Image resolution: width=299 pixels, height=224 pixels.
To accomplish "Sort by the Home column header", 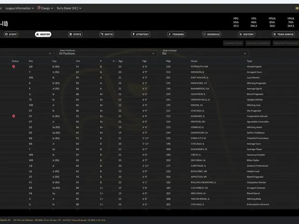I will point(194,61).
